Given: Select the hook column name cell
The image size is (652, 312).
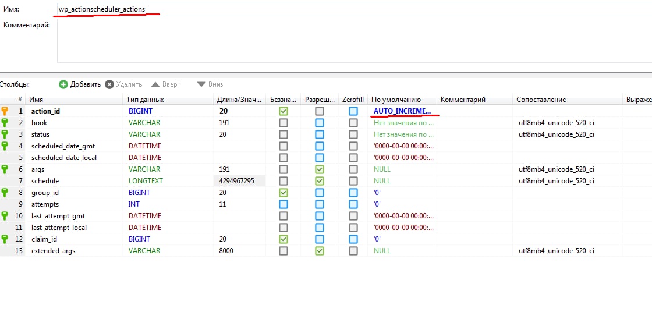Looking at the screenshot, I should 74,123.
